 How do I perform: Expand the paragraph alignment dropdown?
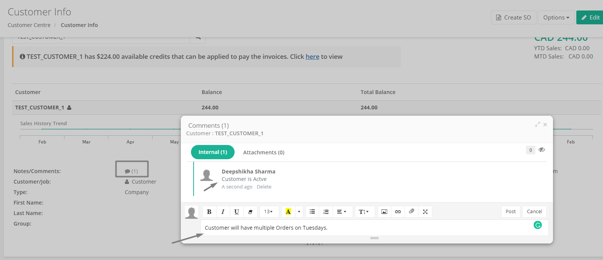click(x=341, y=212)
